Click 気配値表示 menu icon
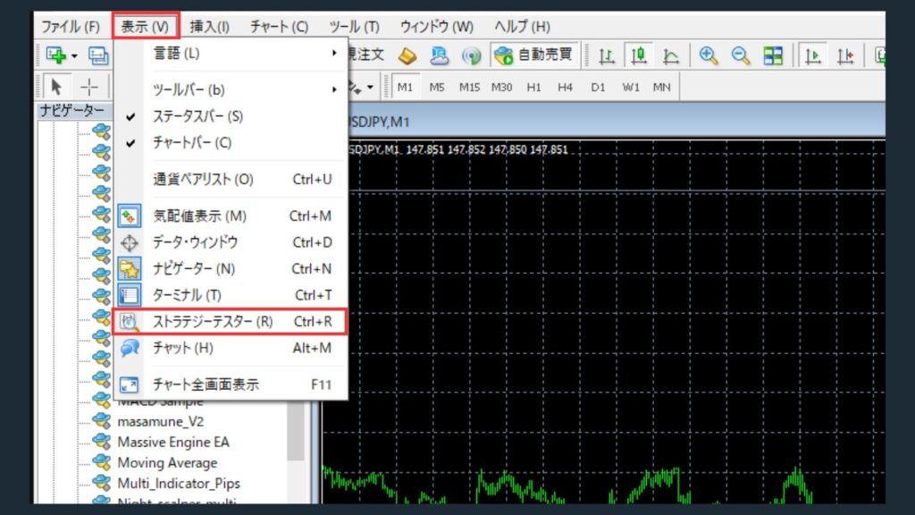Screen dimensions: 915x515 point(129,216)
